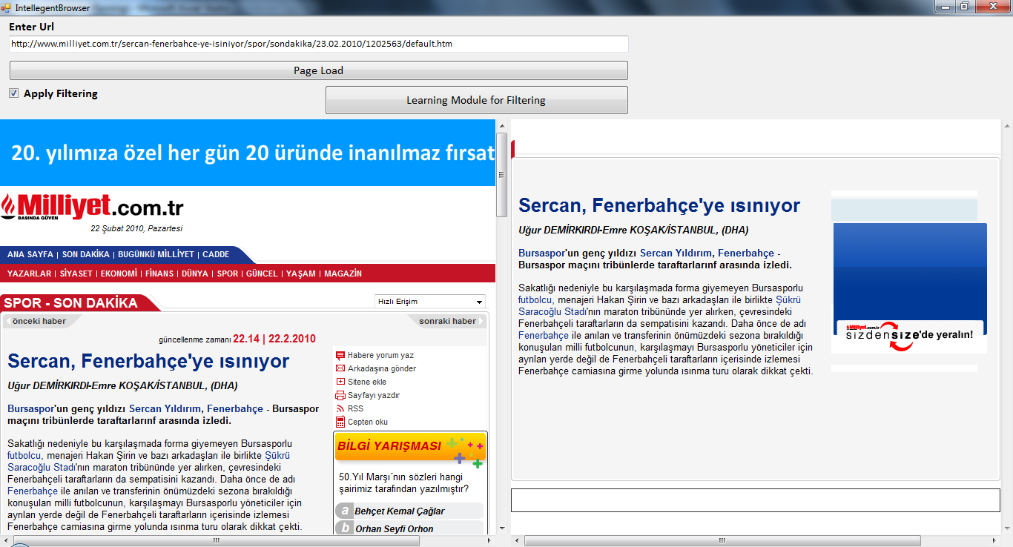This screenshot has width=1013, height=547.
Task: Click the IntellegentBrowser window icon
Action: point(5,7)
